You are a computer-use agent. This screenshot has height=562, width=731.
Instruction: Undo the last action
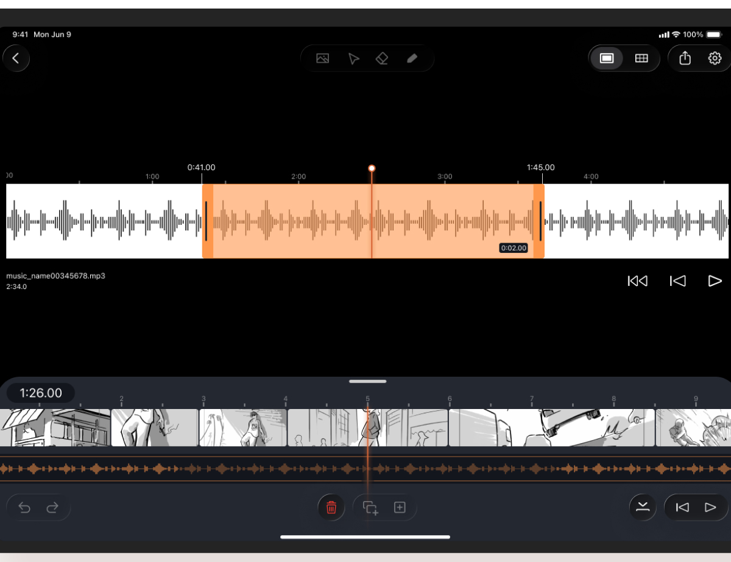click(24, 507)
